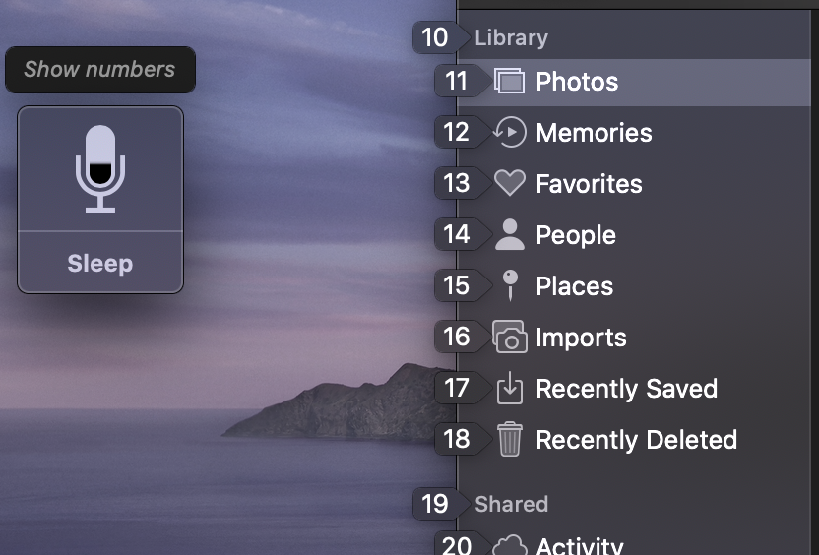Open the Recently Deleted label

[x=636, y=440]
